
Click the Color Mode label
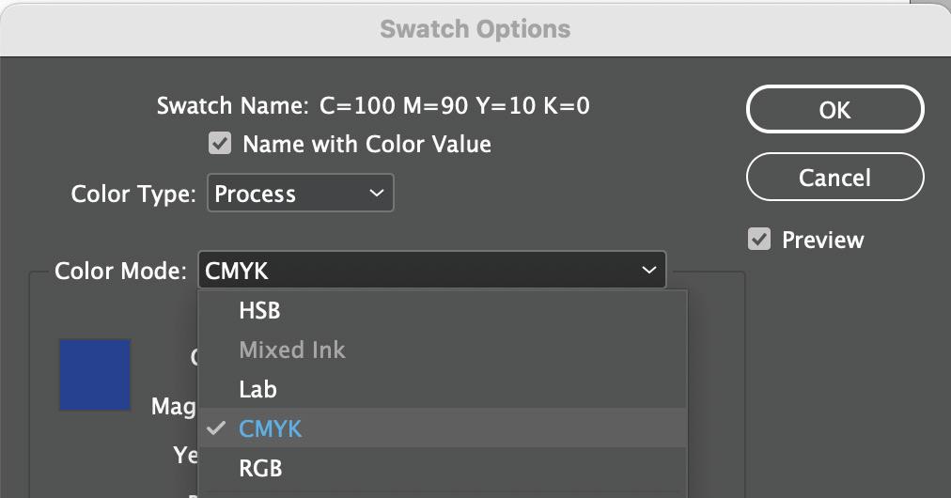pyautogui.click(x=121, y=271)
